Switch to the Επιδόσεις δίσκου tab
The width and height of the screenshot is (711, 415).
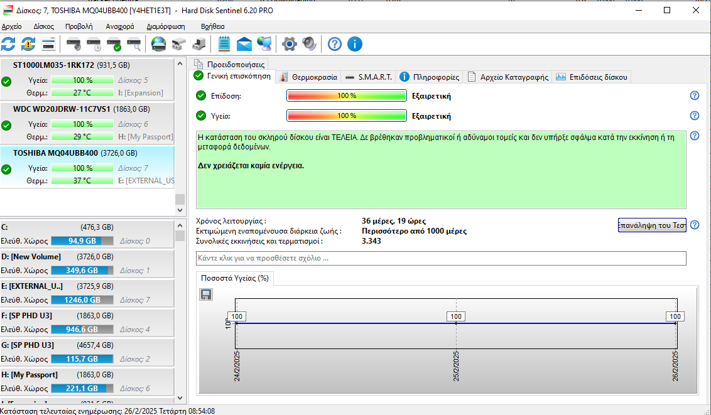click(592, 77)
